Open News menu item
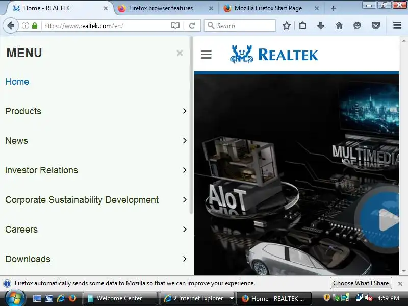408x306 pixels. coord(17,141)
